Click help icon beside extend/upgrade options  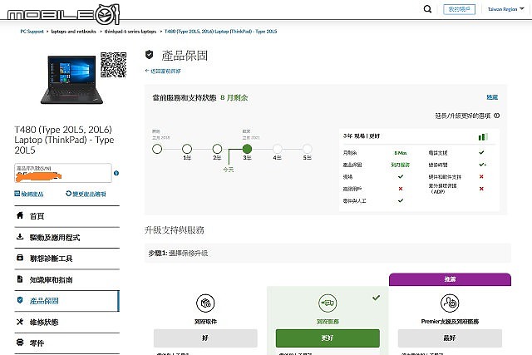497,116
